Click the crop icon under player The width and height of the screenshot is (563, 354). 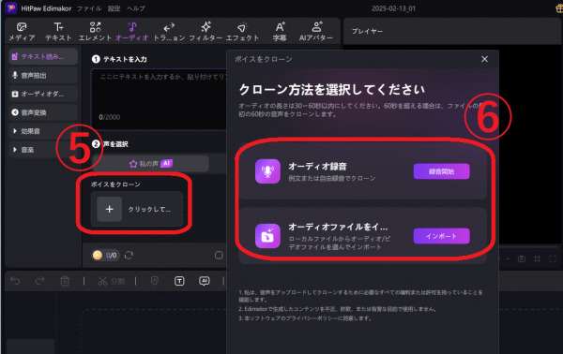coord(537,258)
